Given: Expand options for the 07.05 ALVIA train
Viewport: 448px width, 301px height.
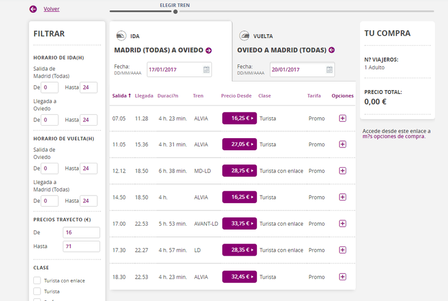Looking at the screenshot, I should tap(343, 118).
